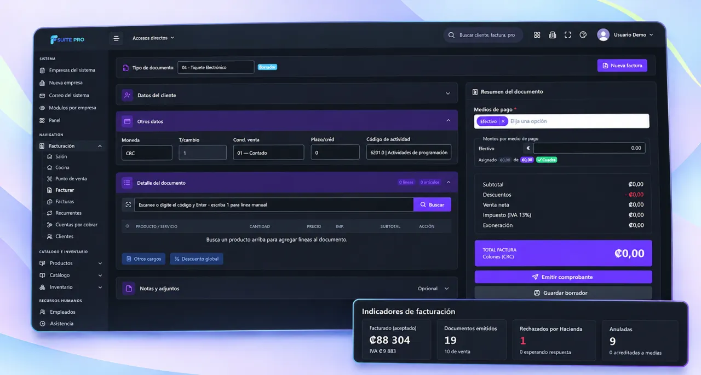Go to Nueva empresa
Viewport: 701px width, 375px height.
[x=61, y=83]
